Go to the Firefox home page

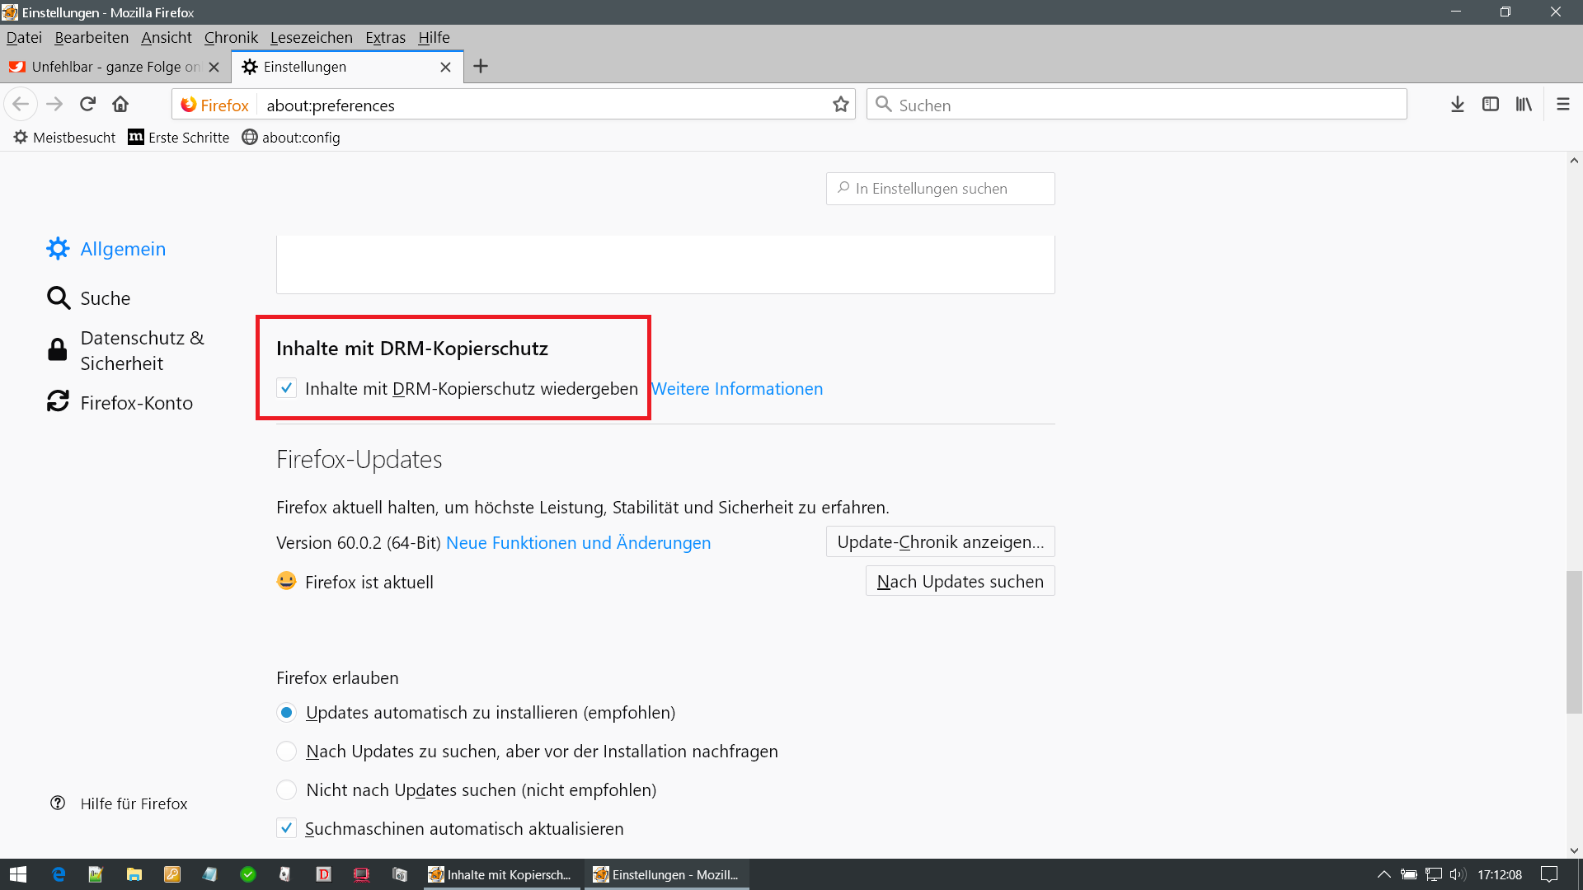point(120,105)
